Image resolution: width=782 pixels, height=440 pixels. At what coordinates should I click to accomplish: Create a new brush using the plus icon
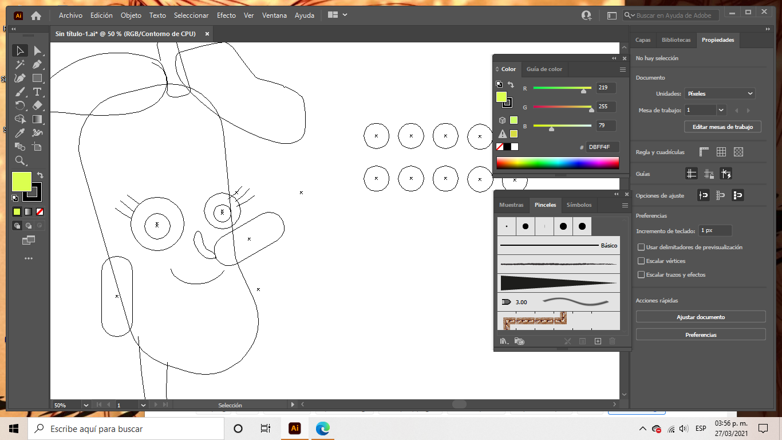click(x=598, y=340)
